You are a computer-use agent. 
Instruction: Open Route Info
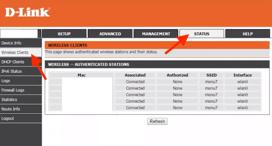coord(21,109)
